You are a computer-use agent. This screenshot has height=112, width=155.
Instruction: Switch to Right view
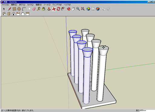pos(18,14)
